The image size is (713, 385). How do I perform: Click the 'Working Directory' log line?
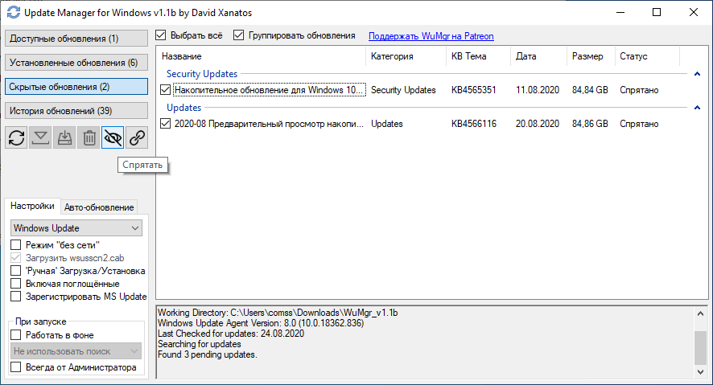(278, 313)
